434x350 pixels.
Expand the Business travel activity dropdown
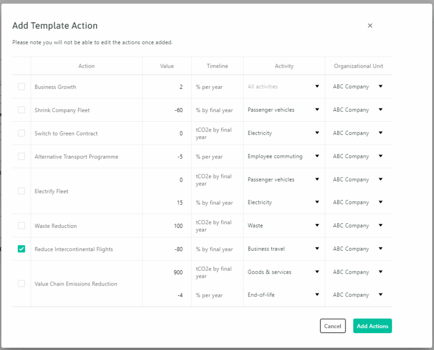point(284,248)
